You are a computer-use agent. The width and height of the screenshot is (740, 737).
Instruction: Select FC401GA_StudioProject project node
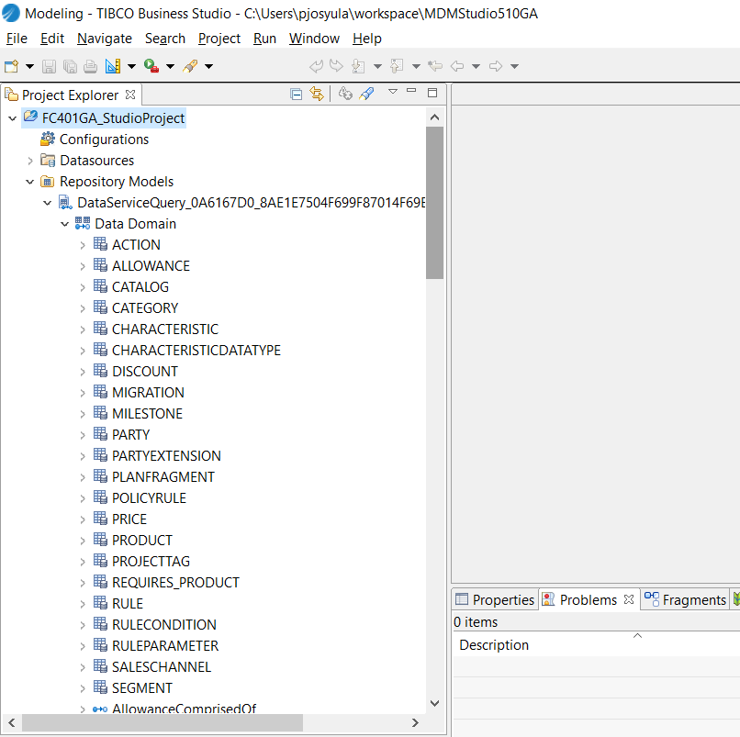(113, 118)
